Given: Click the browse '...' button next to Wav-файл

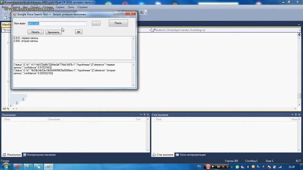Looking at the screenshot, I should 96,23.
